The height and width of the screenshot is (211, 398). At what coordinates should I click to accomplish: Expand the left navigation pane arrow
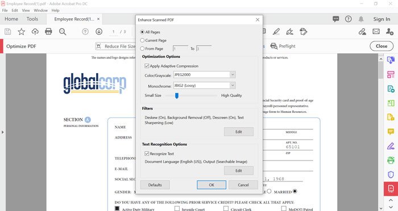pos(2,132)
